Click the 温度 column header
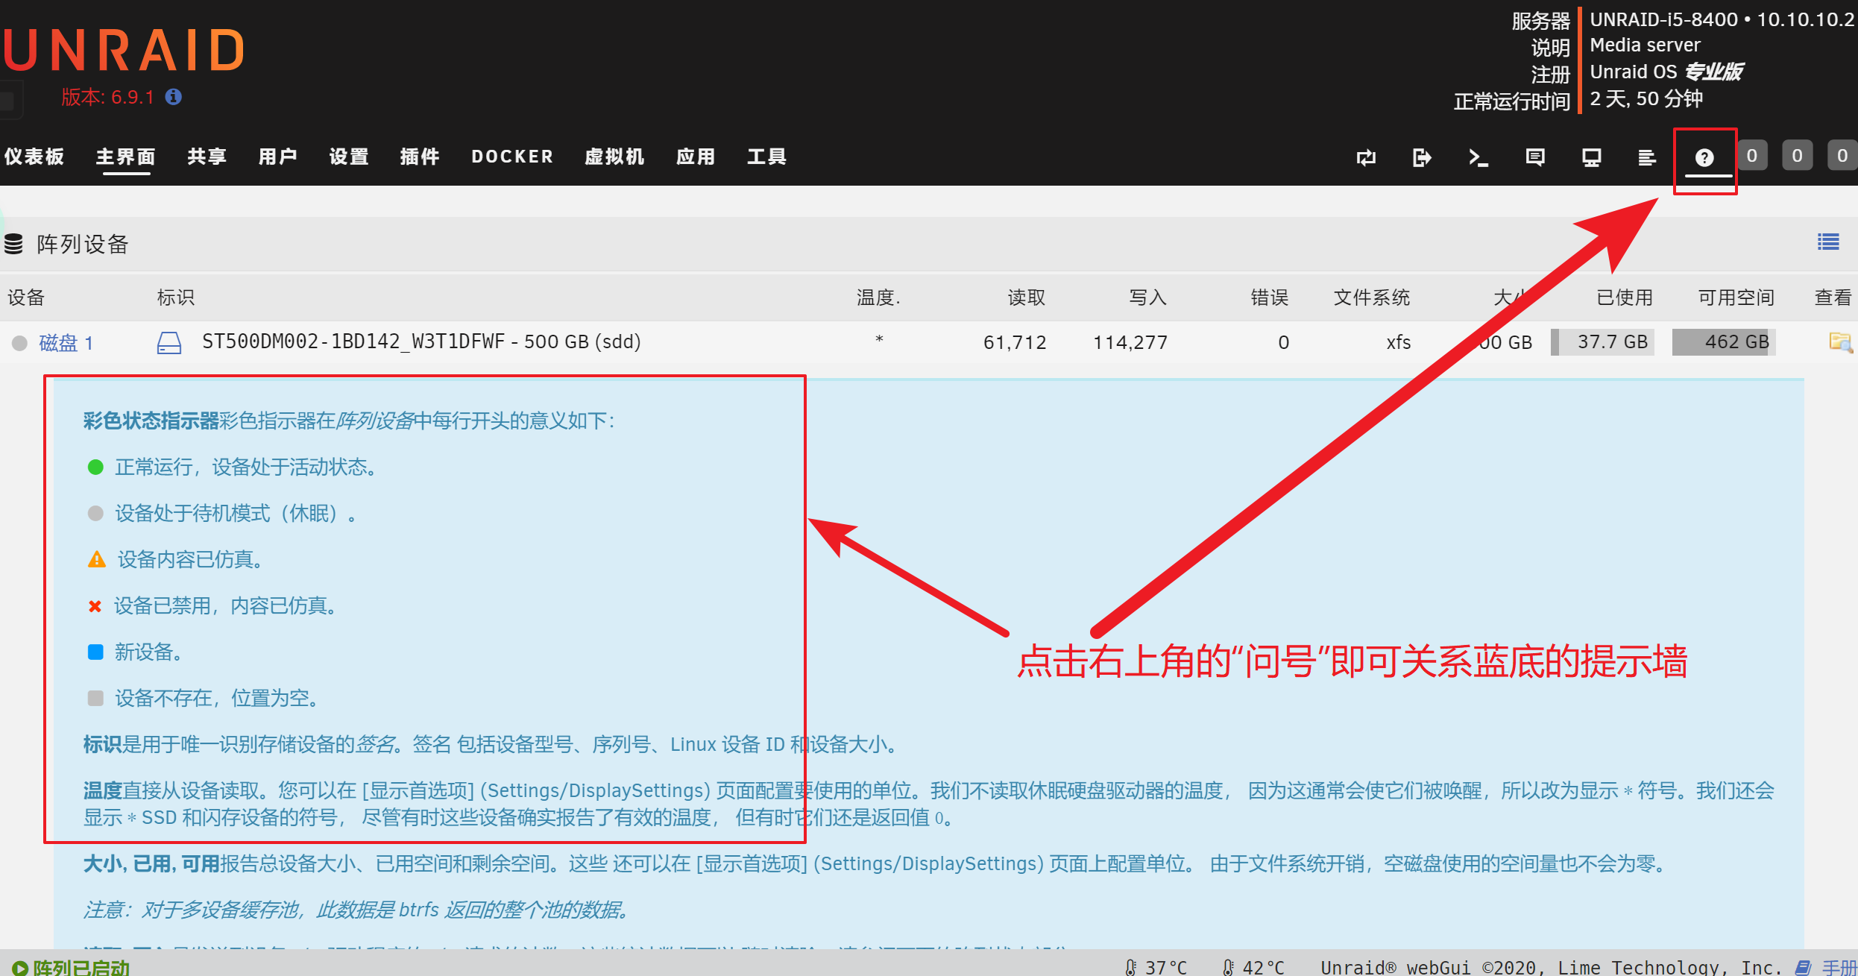1858x976 pixels. 878,297
